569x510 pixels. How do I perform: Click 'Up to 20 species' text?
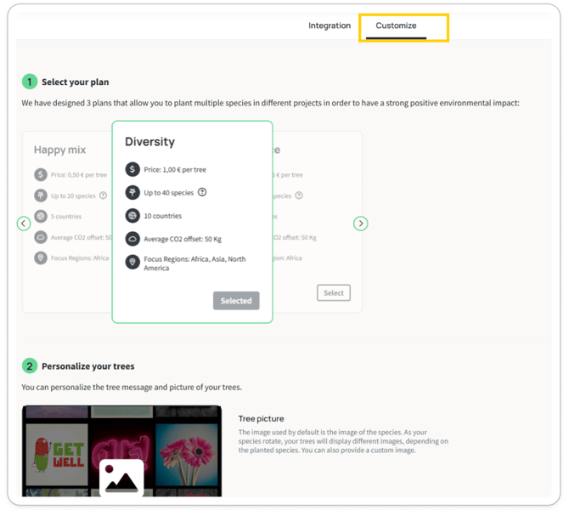(73, 195)
